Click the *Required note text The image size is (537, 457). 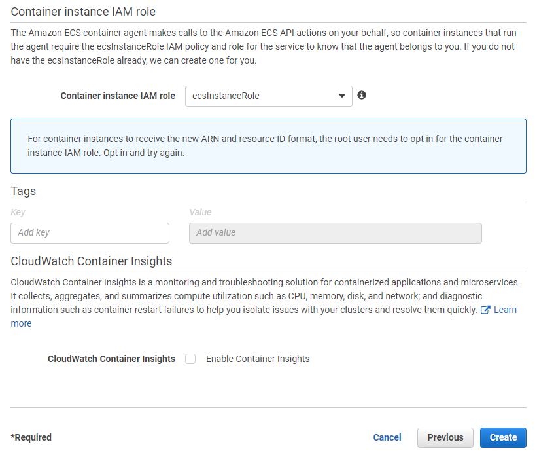[x=31, y=437]
